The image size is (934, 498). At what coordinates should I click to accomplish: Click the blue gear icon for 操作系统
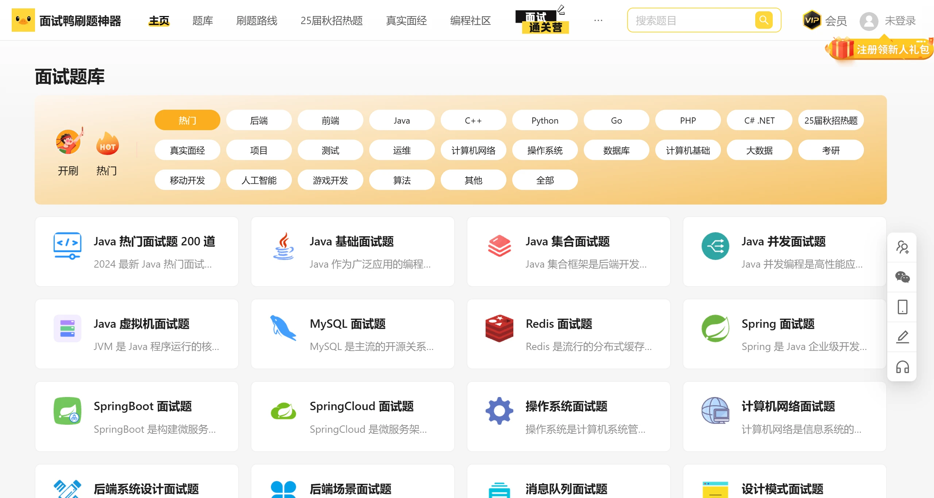pyautogui.click(x=499, y=411)
